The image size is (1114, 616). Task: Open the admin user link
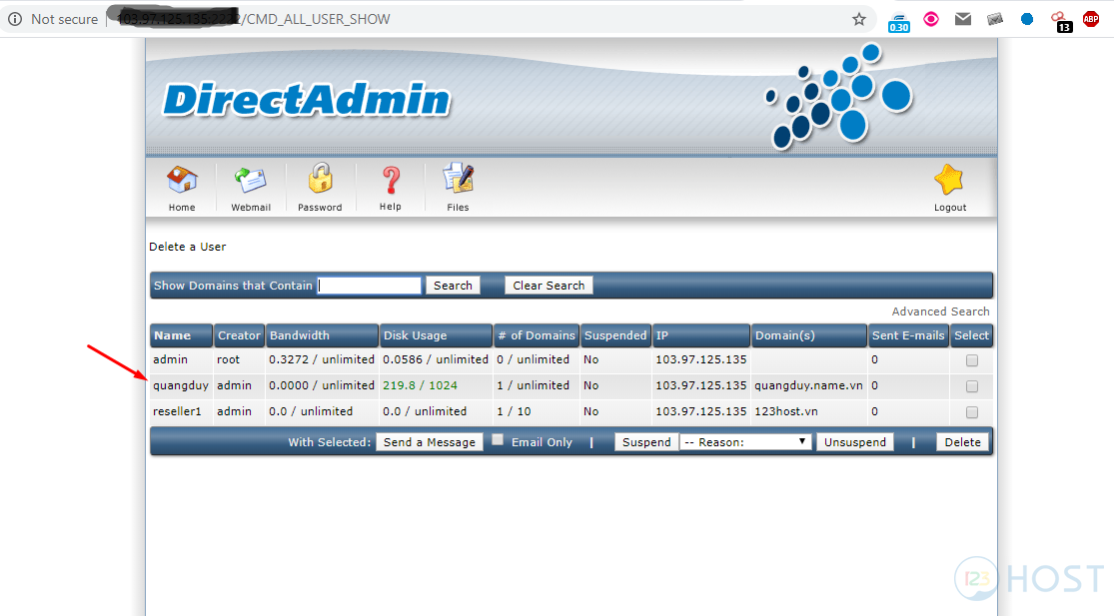pos(171,359)
